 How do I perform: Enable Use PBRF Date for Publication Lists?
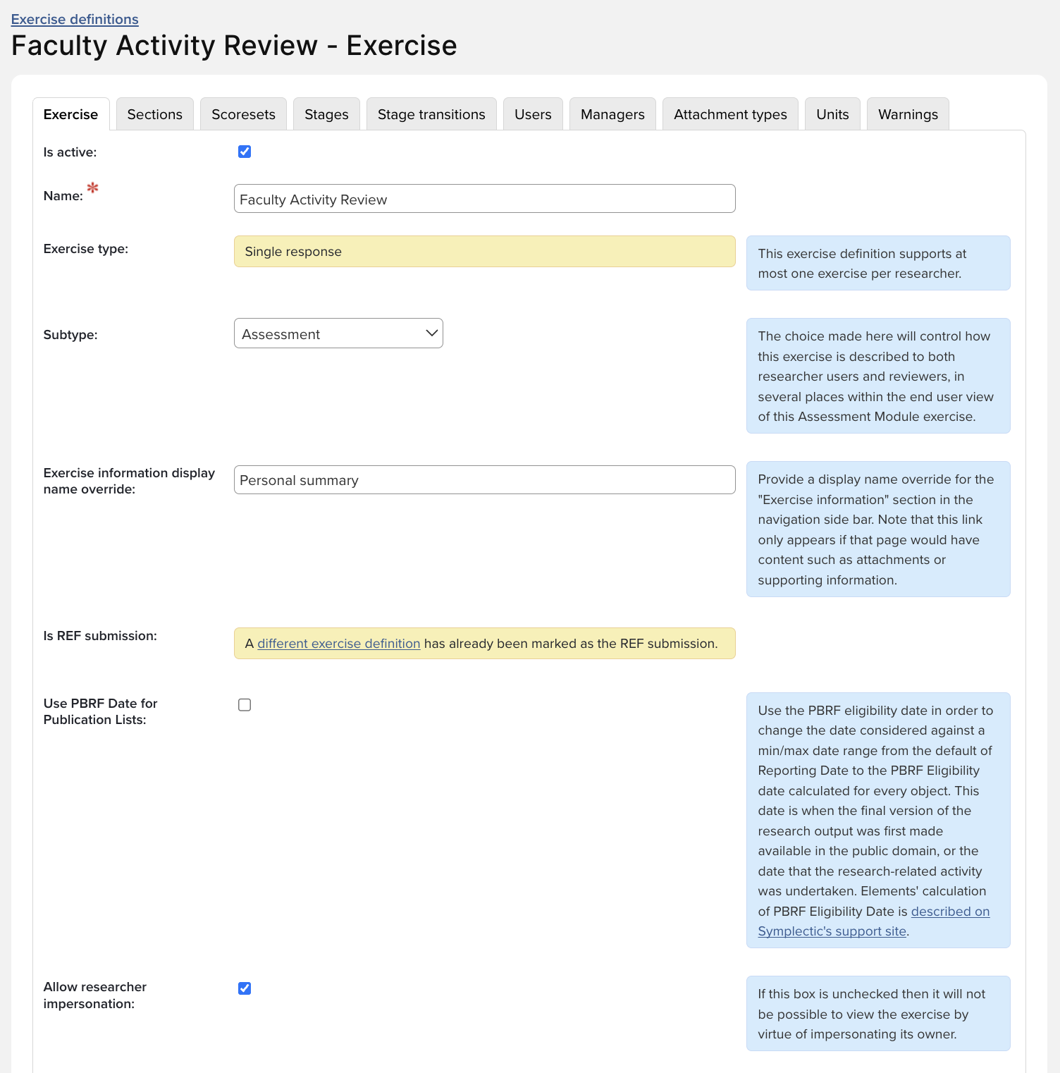tap(245, 705)
